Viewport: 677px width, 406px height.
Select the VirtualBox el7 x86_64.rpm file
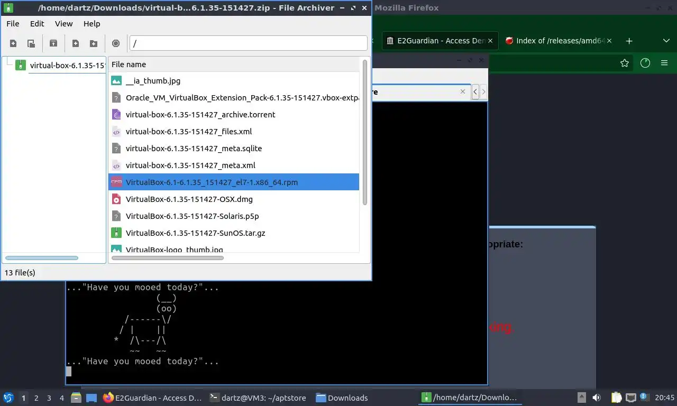click(234, 182)
